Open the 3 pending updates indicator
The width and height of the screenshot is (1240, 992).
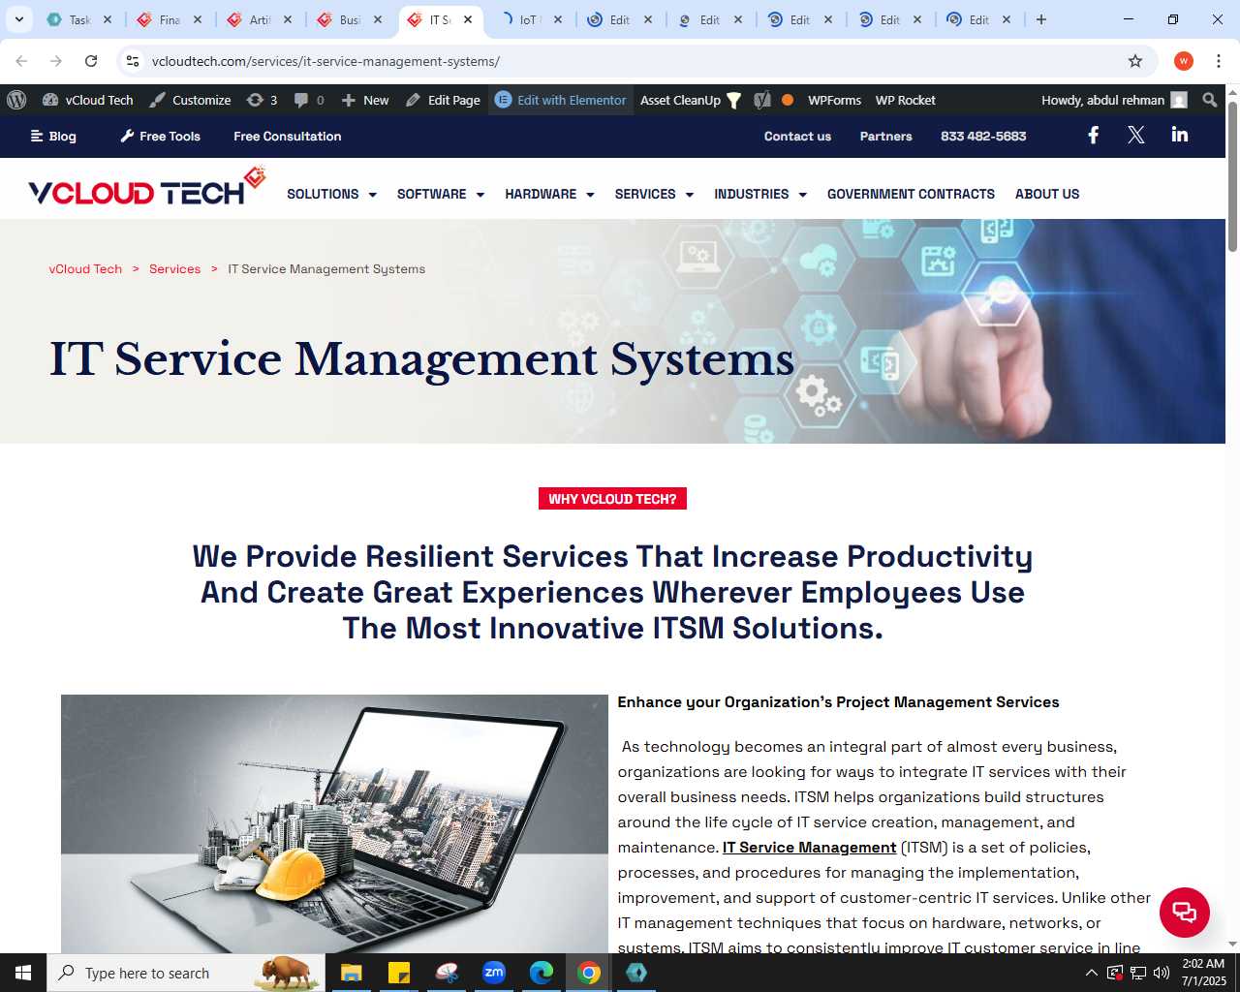point(262,100)
